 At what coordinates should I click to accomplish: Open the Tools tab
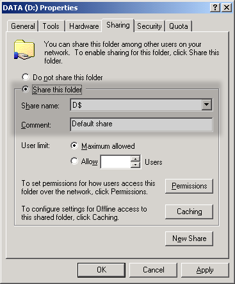coord(51,26)
